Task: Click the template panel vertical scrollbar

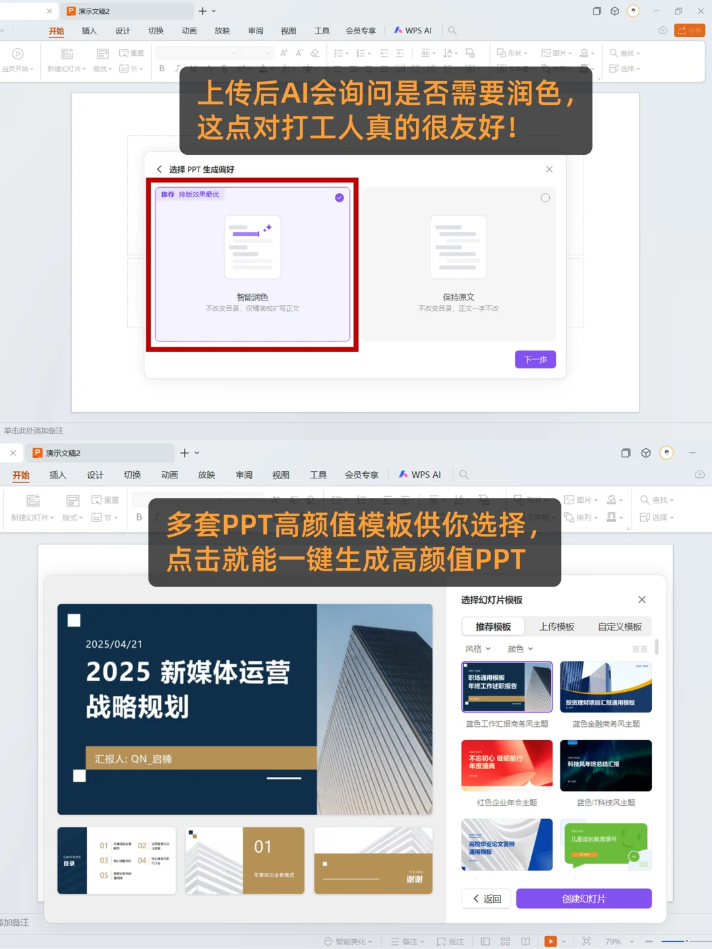Action: (656, 647)
